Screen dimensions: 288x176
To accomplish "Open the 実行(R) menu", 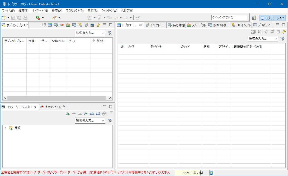I will [92, 11].
